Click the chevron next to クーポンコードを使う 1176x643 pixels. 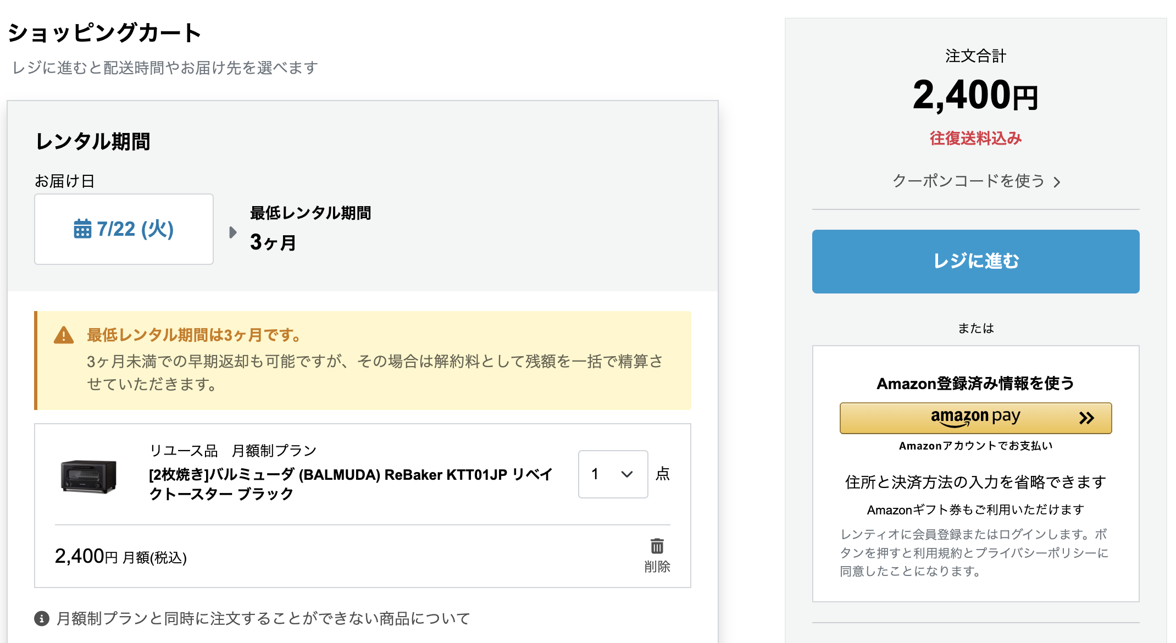pyautogui.click(x=1057, y=182)
